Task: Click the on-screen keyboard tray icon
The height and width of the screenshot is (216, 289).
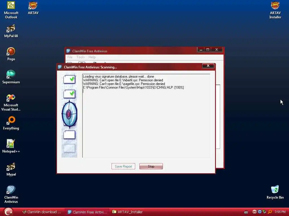Action: pyautogui.click(x=246, y=212)
